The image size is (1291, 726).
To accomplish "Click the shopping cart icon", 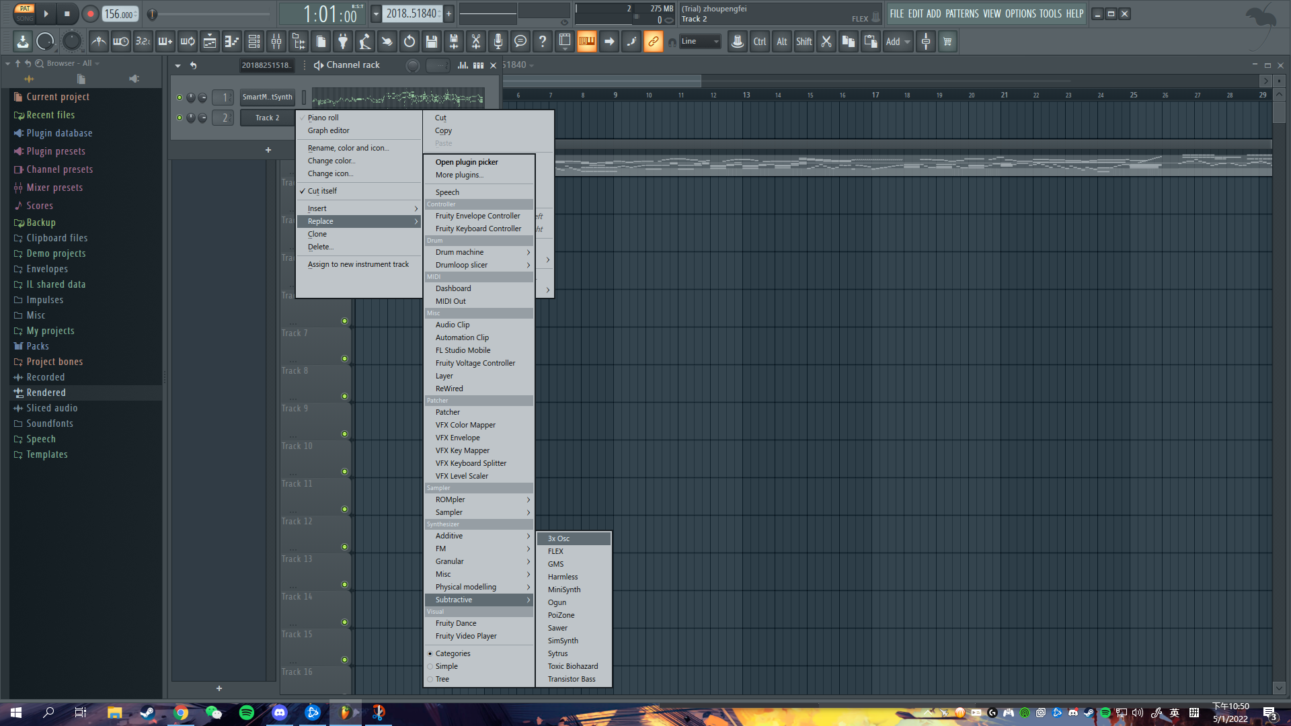I will pyautogui.click(x=947, y=42).
